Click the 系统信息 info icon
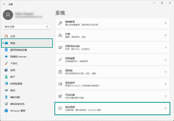This screenshot has width=174, height=121. (x=60, y=108)
